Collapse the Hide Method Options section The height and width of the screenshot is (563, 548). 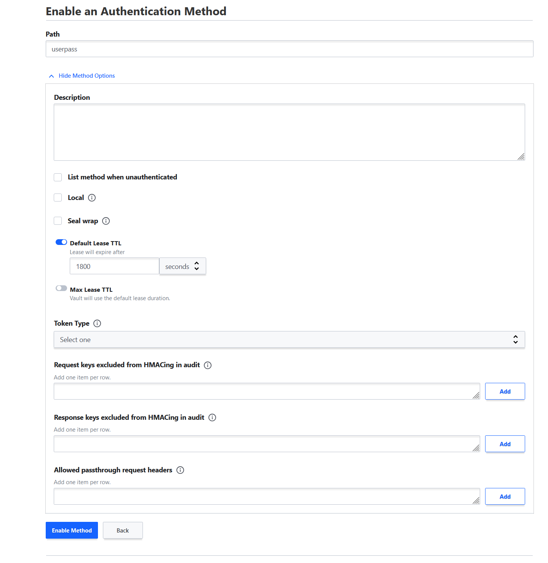(87, 76)
